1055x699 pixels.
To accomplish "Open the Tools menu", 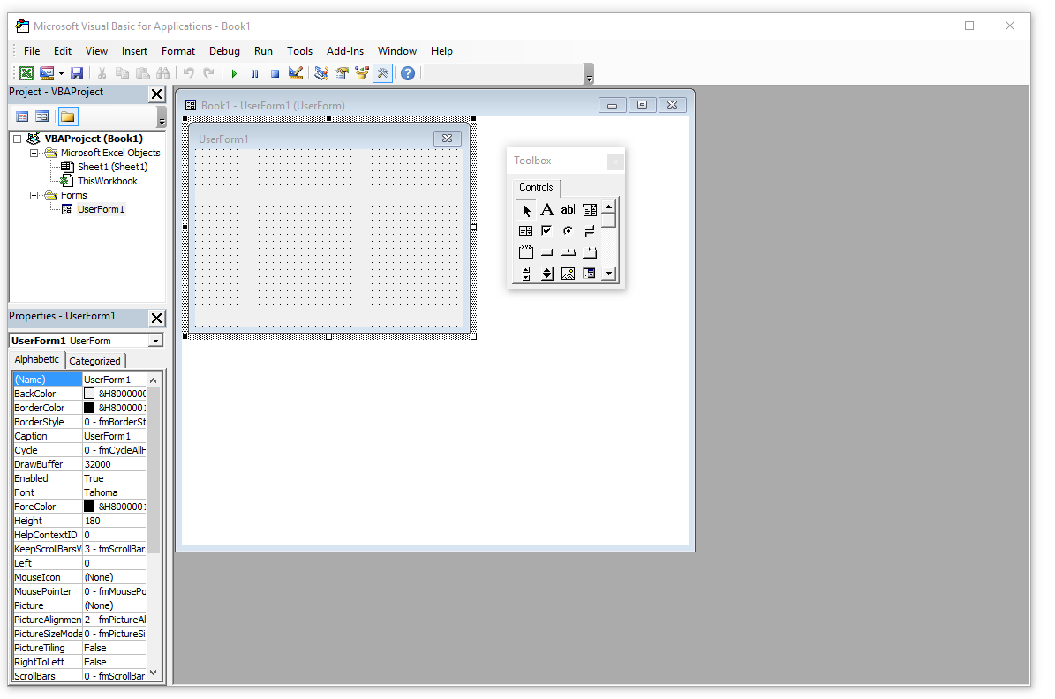I will [x=299, y=51].
